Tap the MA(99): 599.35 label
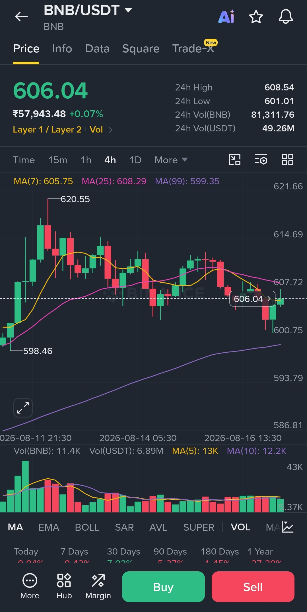Screen dimensions: 307x612 tap(187, 181)
